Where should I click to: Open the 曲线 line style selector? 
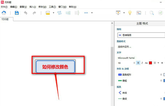point(123,93)
